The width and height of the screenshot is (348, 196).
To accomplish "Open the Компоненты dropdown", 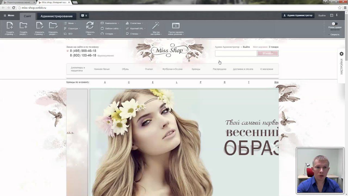I will click(110, 23).
